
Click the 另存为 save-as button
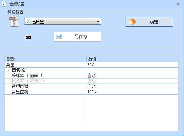[77, 37]
